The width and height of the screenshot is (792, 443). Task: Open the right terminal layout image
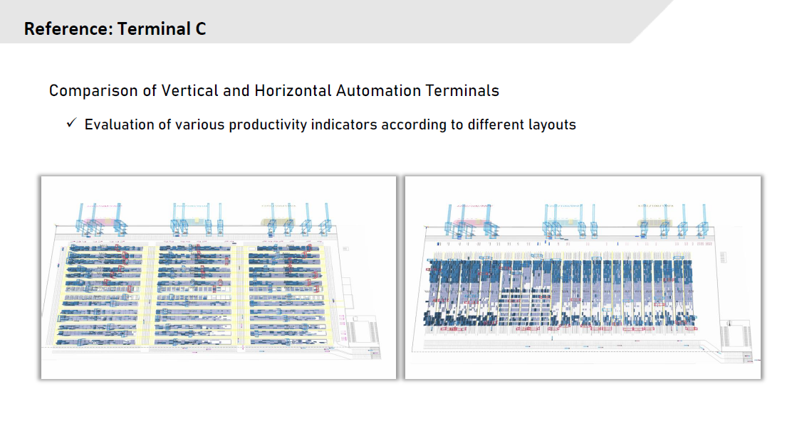583,277
